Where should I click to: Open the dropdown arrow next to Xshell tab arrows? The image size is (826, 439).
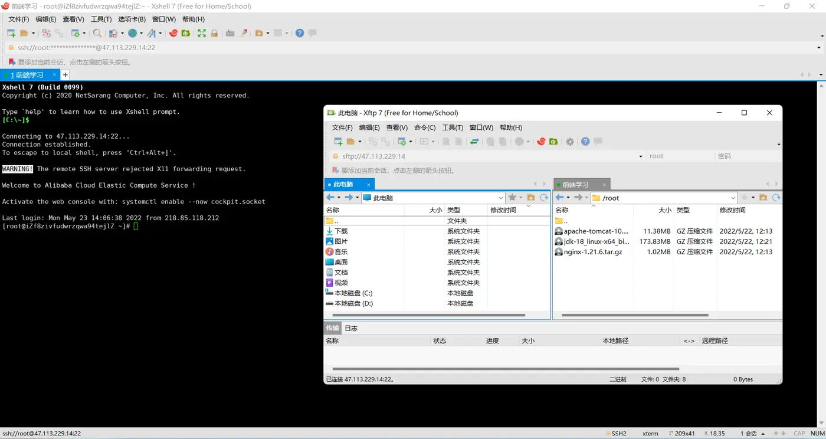tap(821, 75)
